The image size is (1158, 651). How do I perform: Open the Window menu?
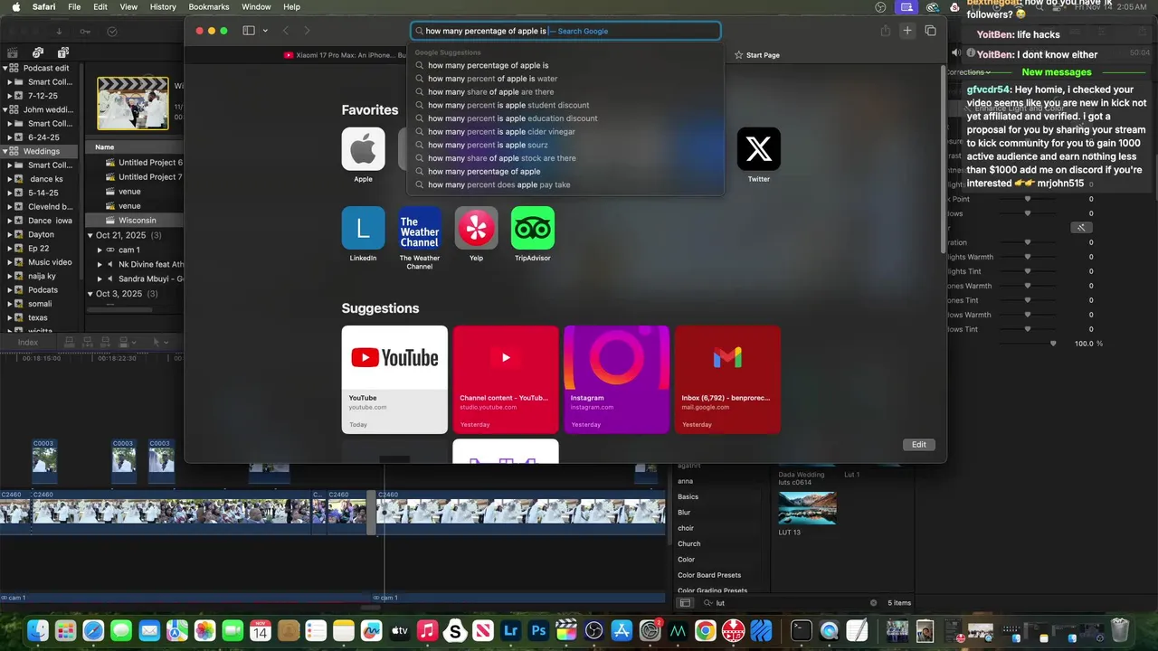(x=256, y=7)
